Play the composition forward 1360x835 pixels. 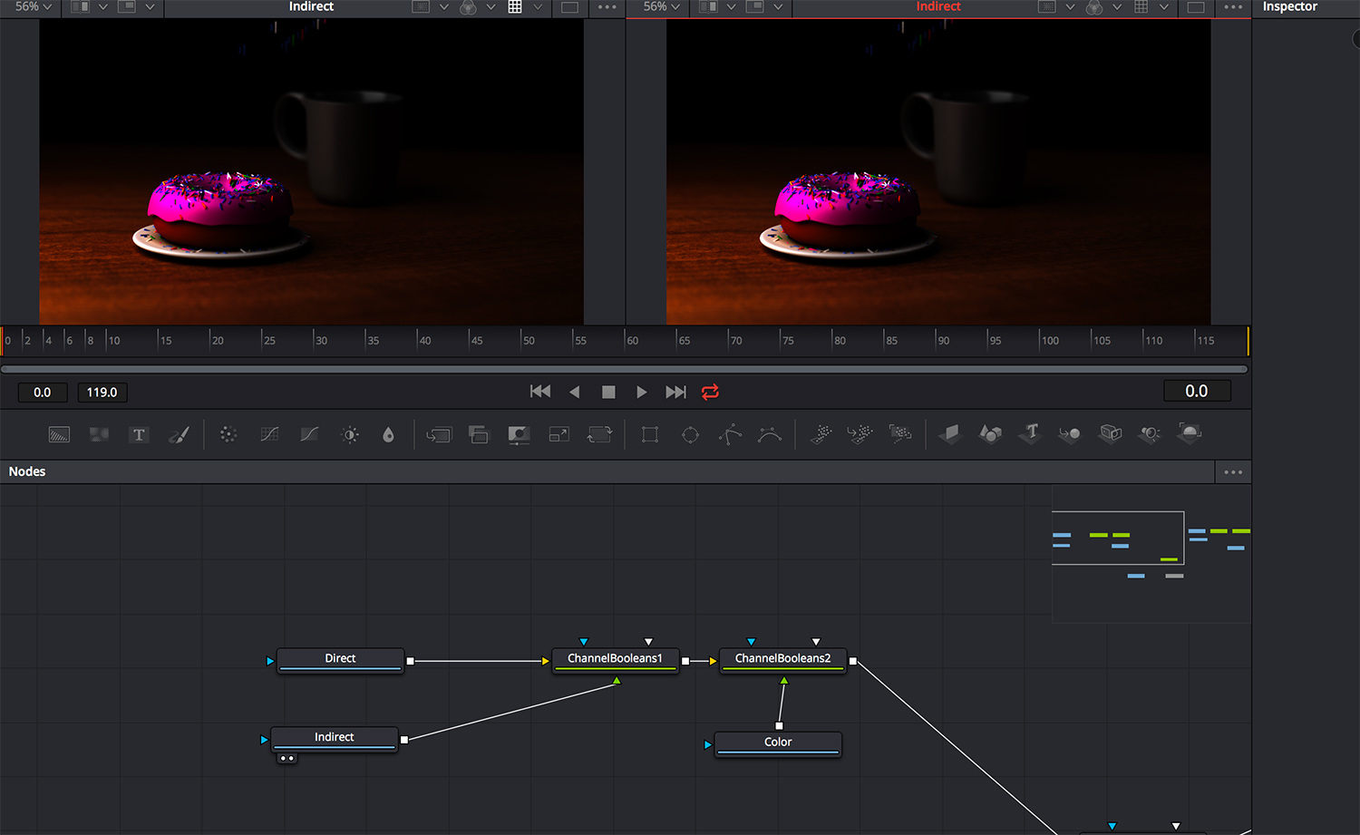click(x=641, y=392)
